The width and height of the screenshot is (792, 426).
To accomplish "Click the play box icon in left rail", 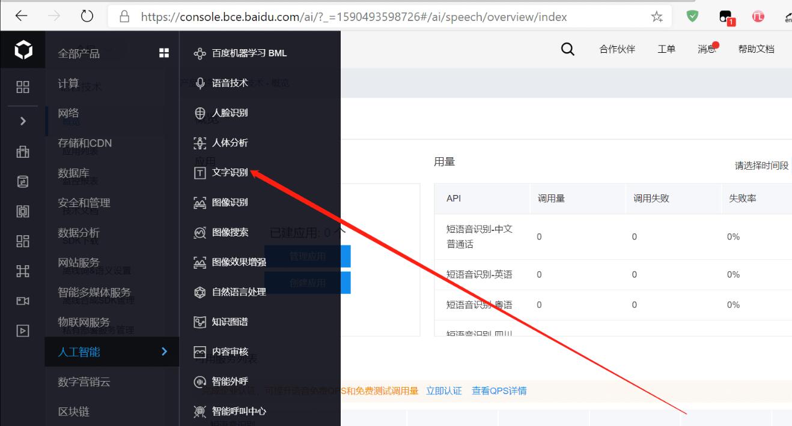I will [x=22, y=331].
